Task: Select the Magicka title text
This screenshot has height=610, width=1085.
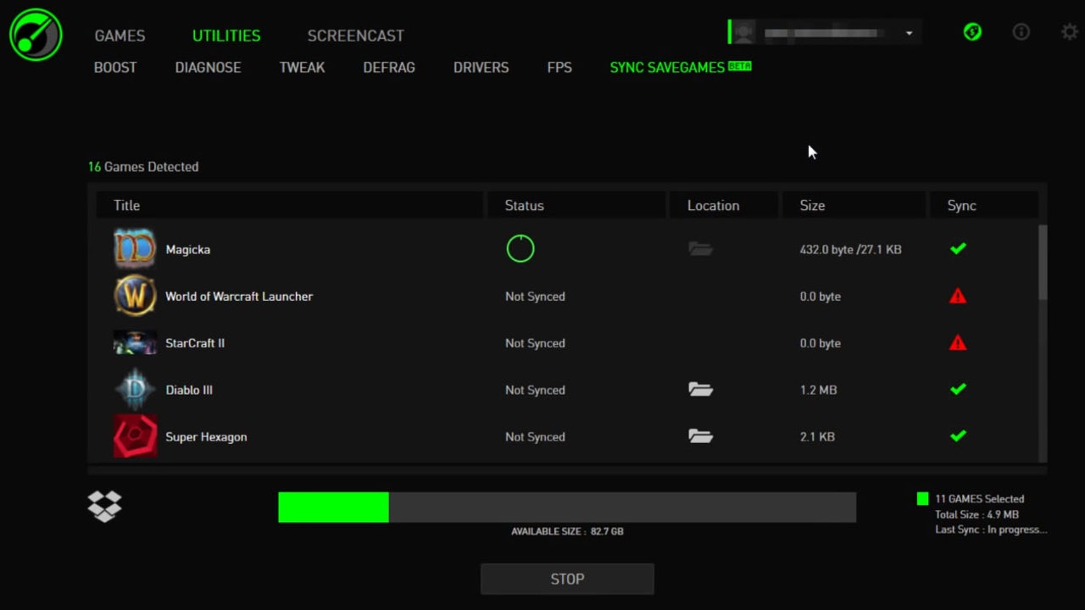Action: 187,249
